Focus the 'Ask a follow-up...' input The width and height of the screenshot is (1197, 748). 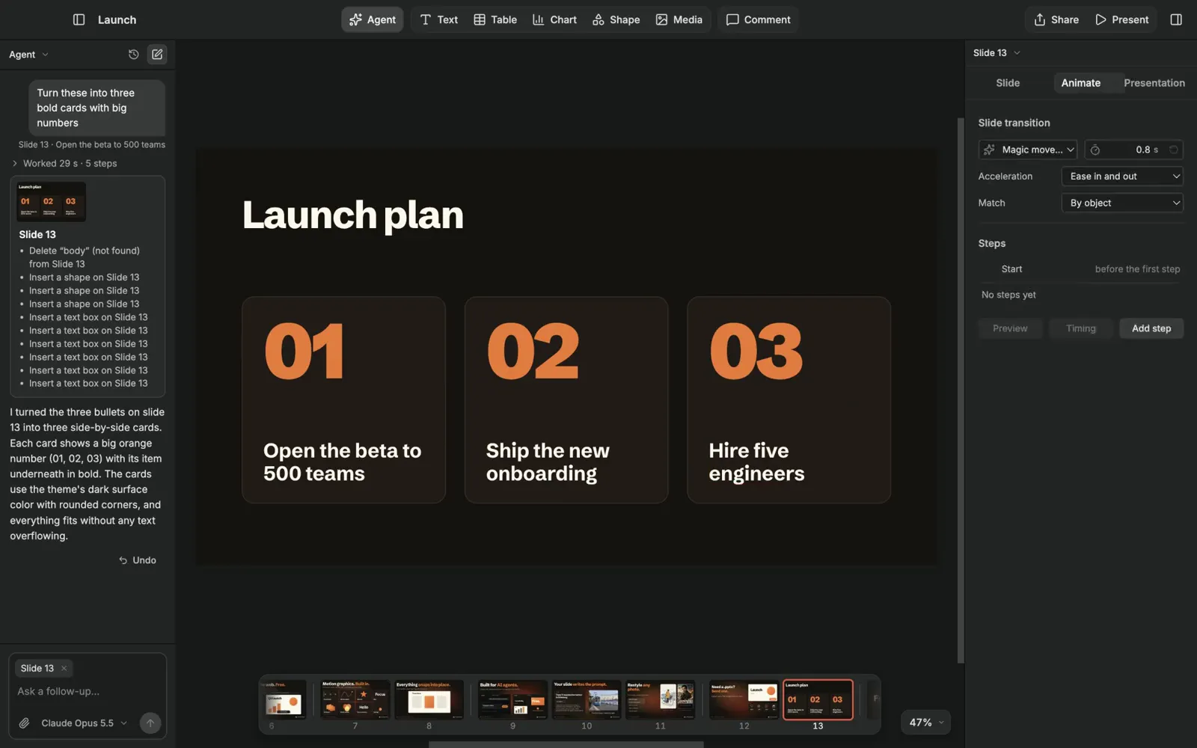tap(87, 691)
